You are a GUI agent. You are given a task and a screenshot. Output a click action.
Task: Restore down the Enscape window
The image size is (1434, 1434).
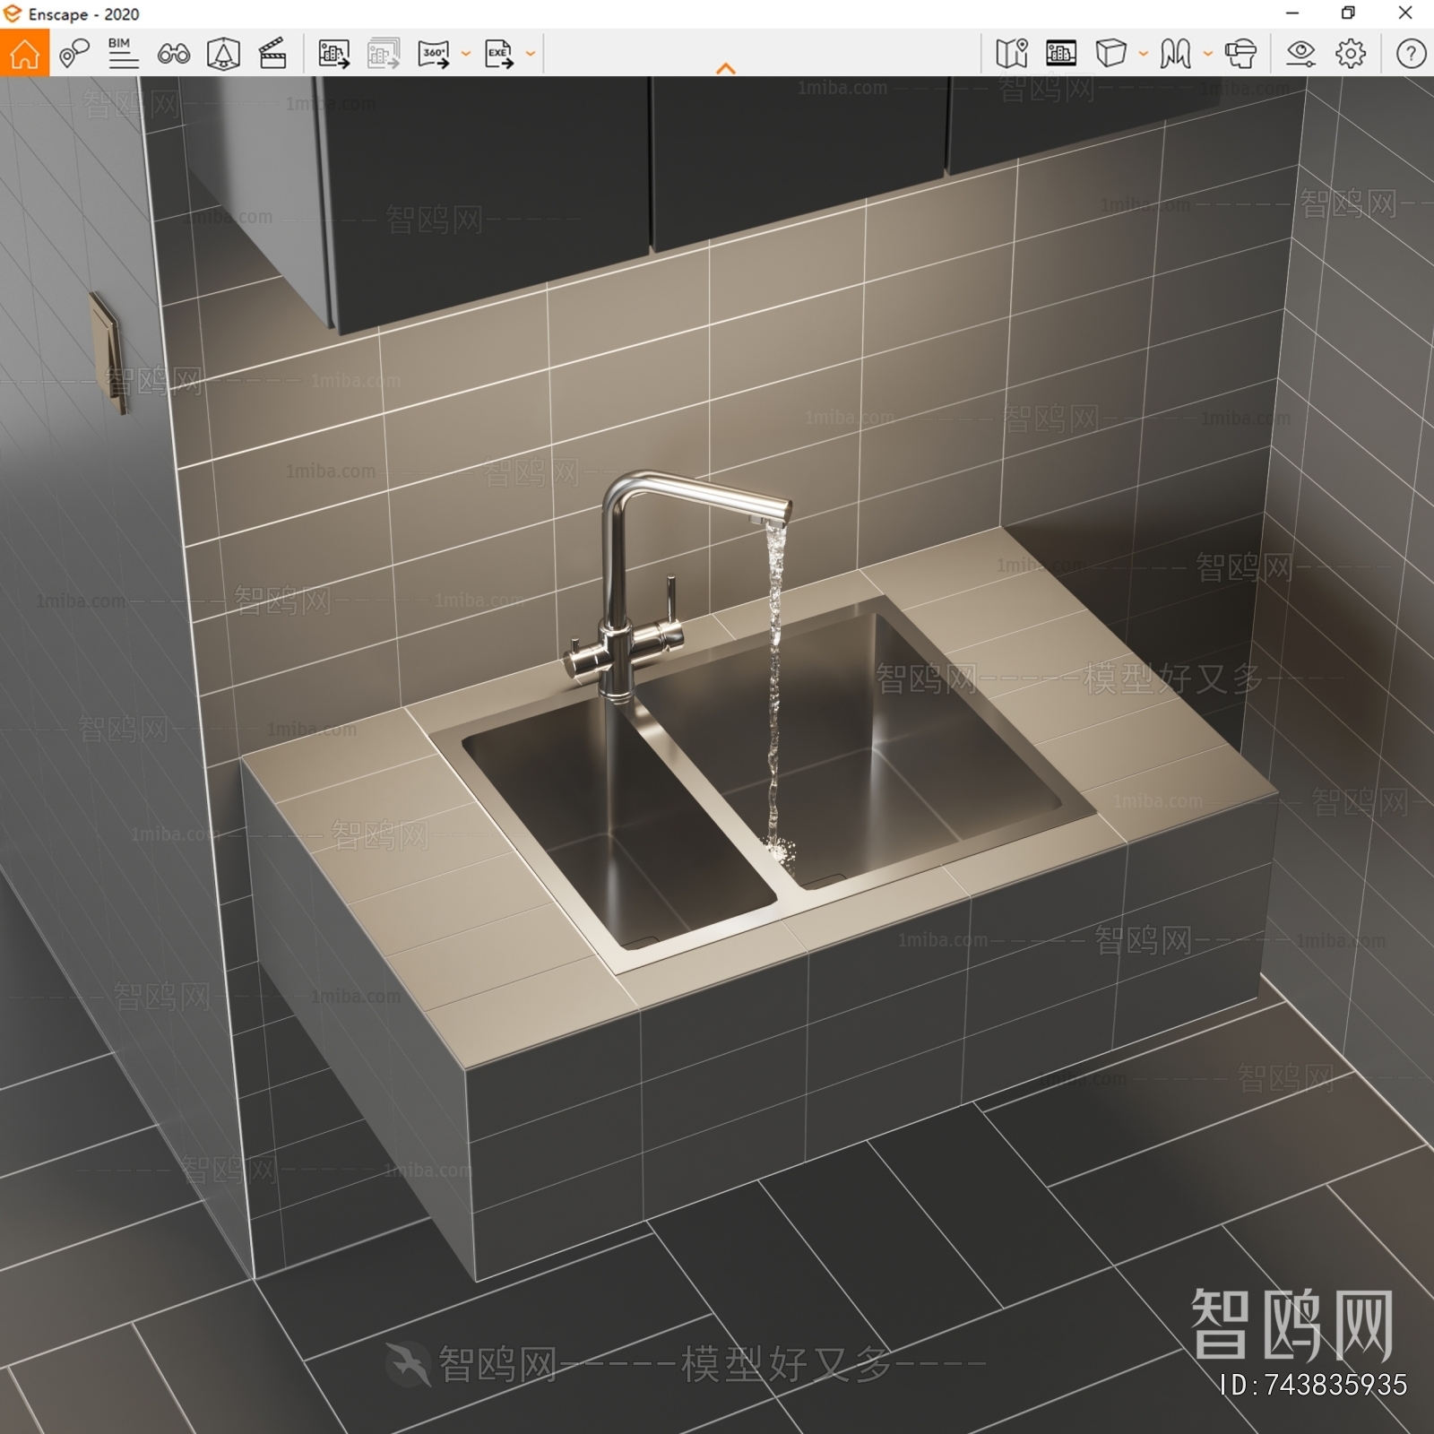[x=1348, y=13]
